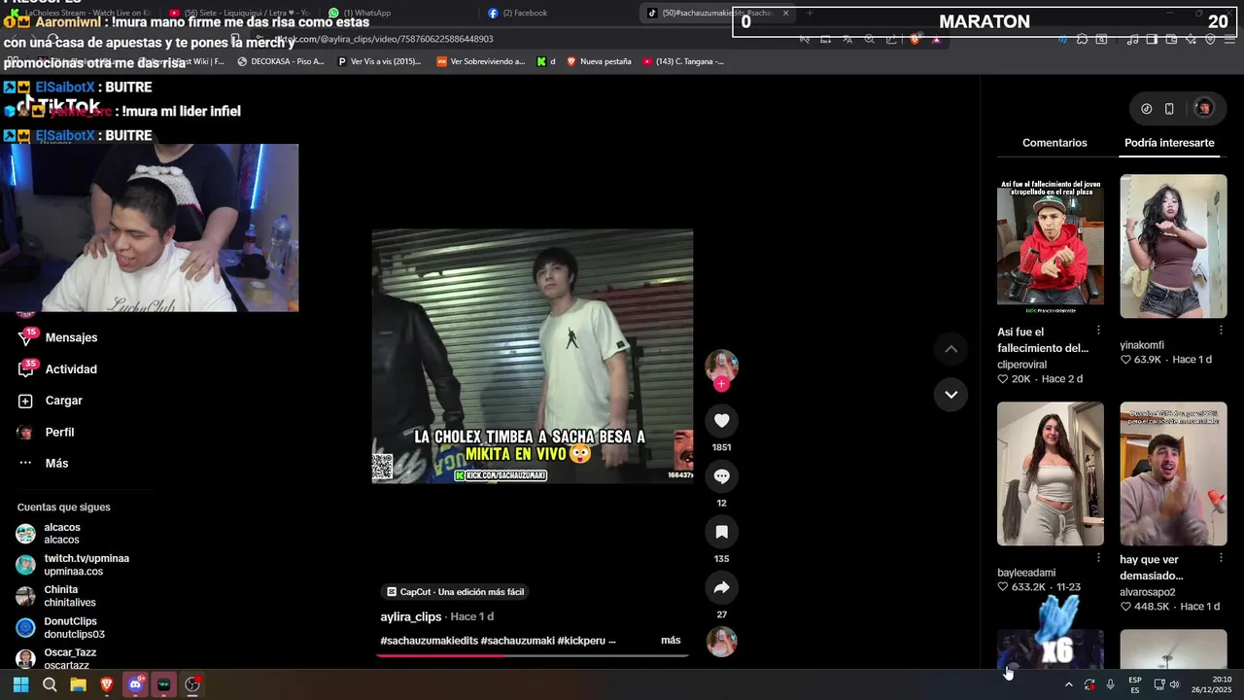The height and width of the screenshot is (700, 1244).
Task: Go to the previous video arrow
Action: click(x=950, y=349)
